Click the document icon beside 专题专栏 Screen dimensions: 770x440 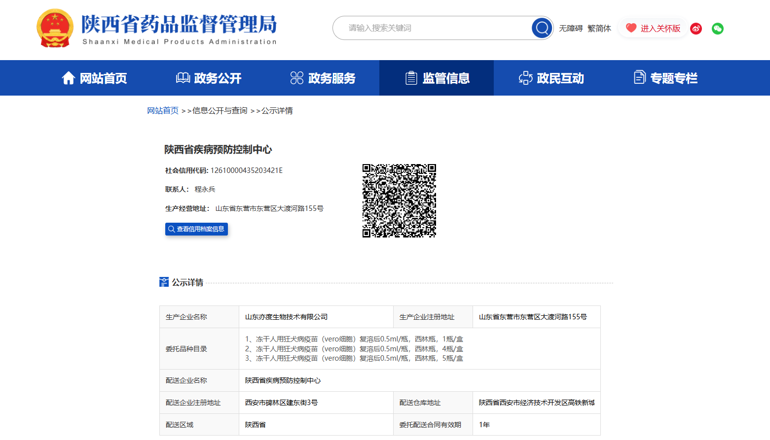(639, 78)
